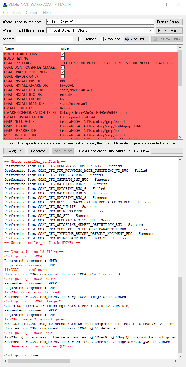Click the 'libCGAL_Core is configured' line
186x367 pixels.
click(32, 292)
